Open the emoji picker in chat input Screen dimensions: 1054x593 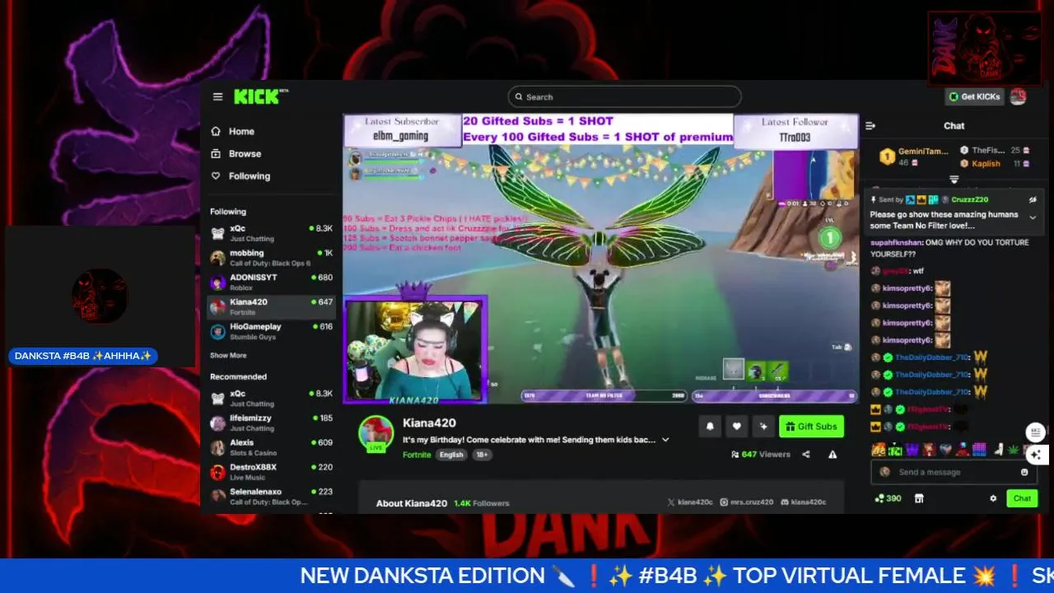click(x=1024, y=472)
